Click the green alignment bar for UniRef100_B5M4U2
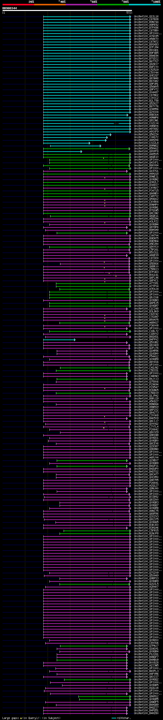163x720 pixels. (87, 149)
